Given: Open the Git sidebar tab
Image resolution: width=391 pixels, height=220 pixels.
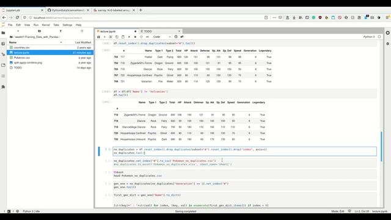Looking at the screenshot, I should pyautogui.click(x=3, y=54).
